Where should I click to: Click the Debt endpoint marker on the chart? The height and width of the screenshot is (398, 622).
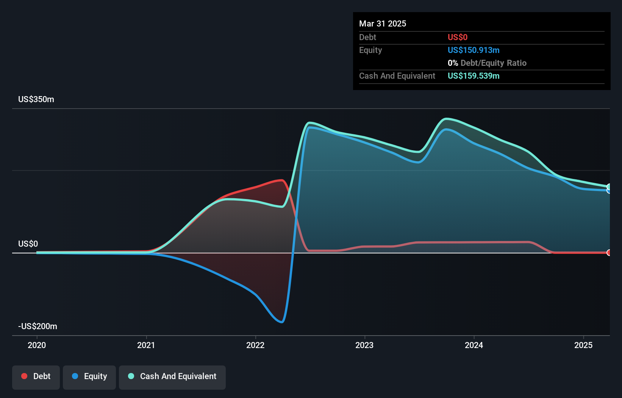click(609, 253)
